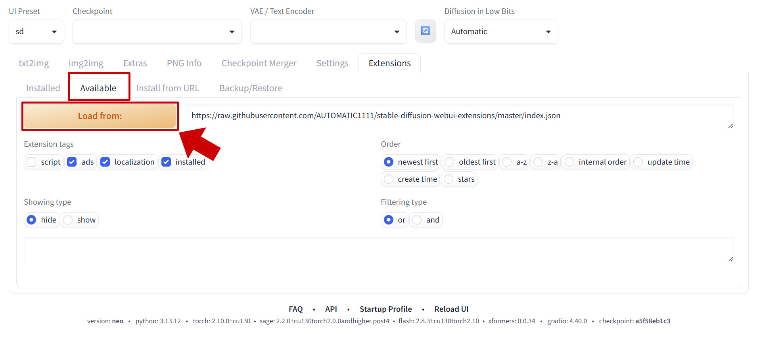Enable the script tag checkbox
The height and width of the screenshot is (357, 759).
pyautogui.click(x=32, y=162)
